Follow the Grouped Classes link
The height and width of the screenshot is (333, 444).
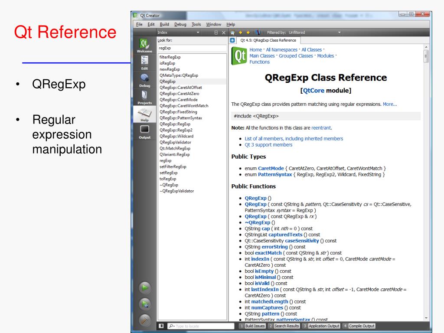click(x=296, y=56)
